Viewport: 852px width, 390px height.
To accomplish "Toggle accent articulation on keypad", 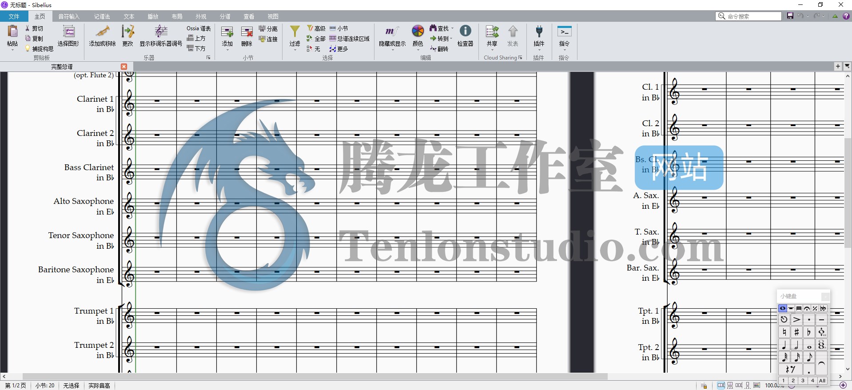I will pyautogui.click(x=796, y=320).
